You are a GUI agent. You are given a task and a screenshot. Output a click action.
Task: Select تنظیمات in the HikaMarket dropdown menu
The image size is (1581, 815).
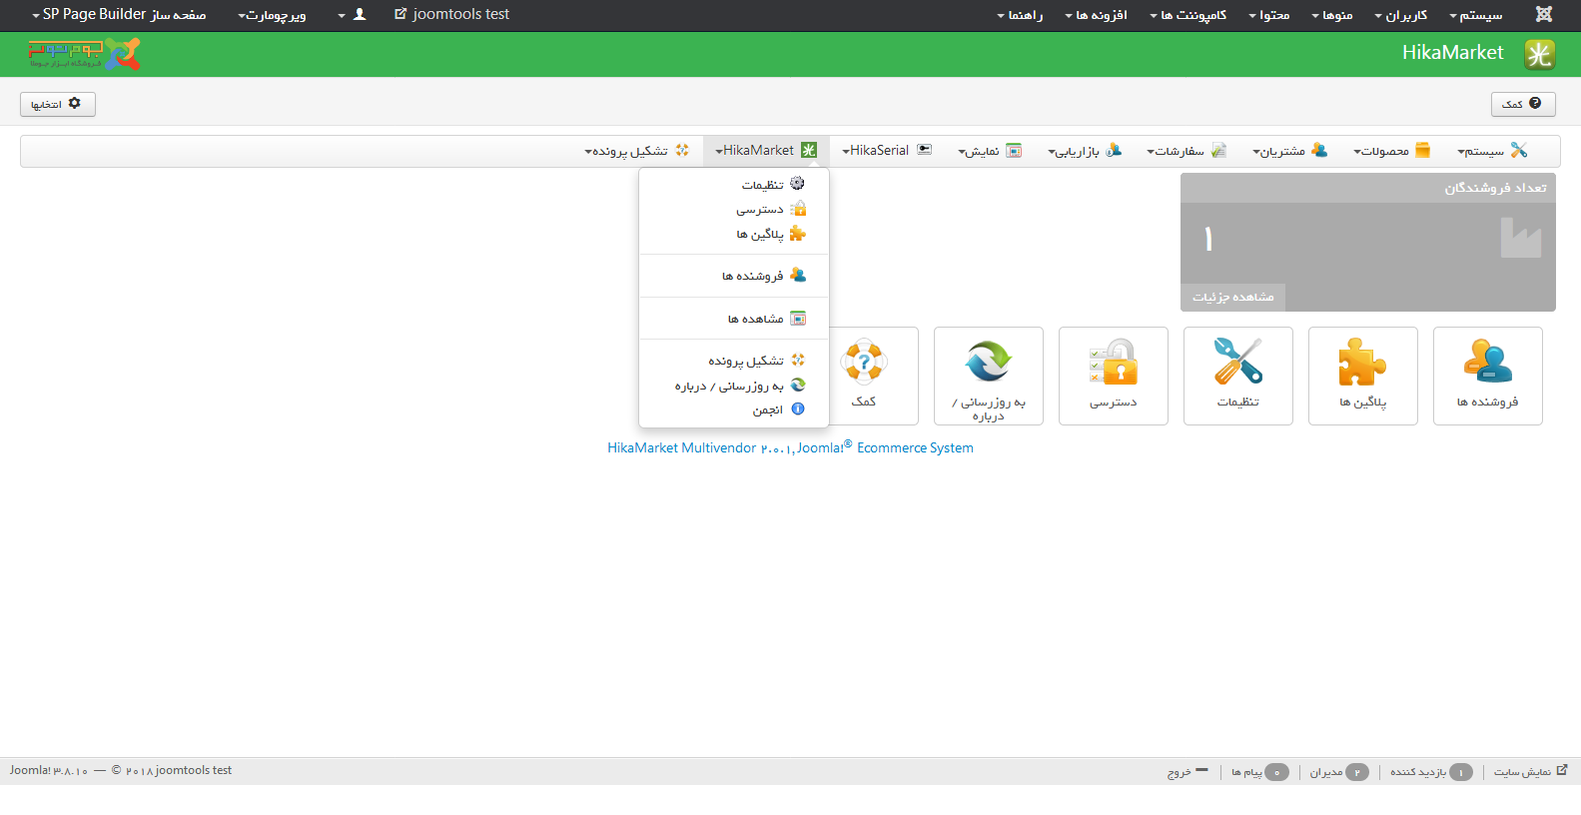pos(763,185)
